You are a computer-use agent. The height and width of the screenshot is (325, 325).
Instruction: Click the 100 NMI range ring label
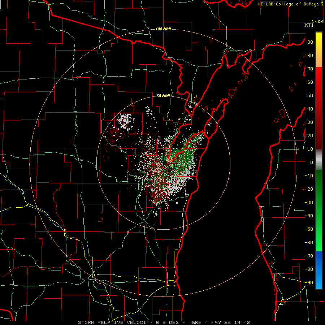point(163,29)
